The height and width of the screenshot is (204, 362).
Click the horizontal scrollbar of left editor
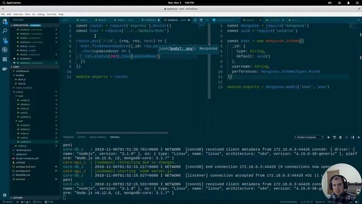click(122, 133)
